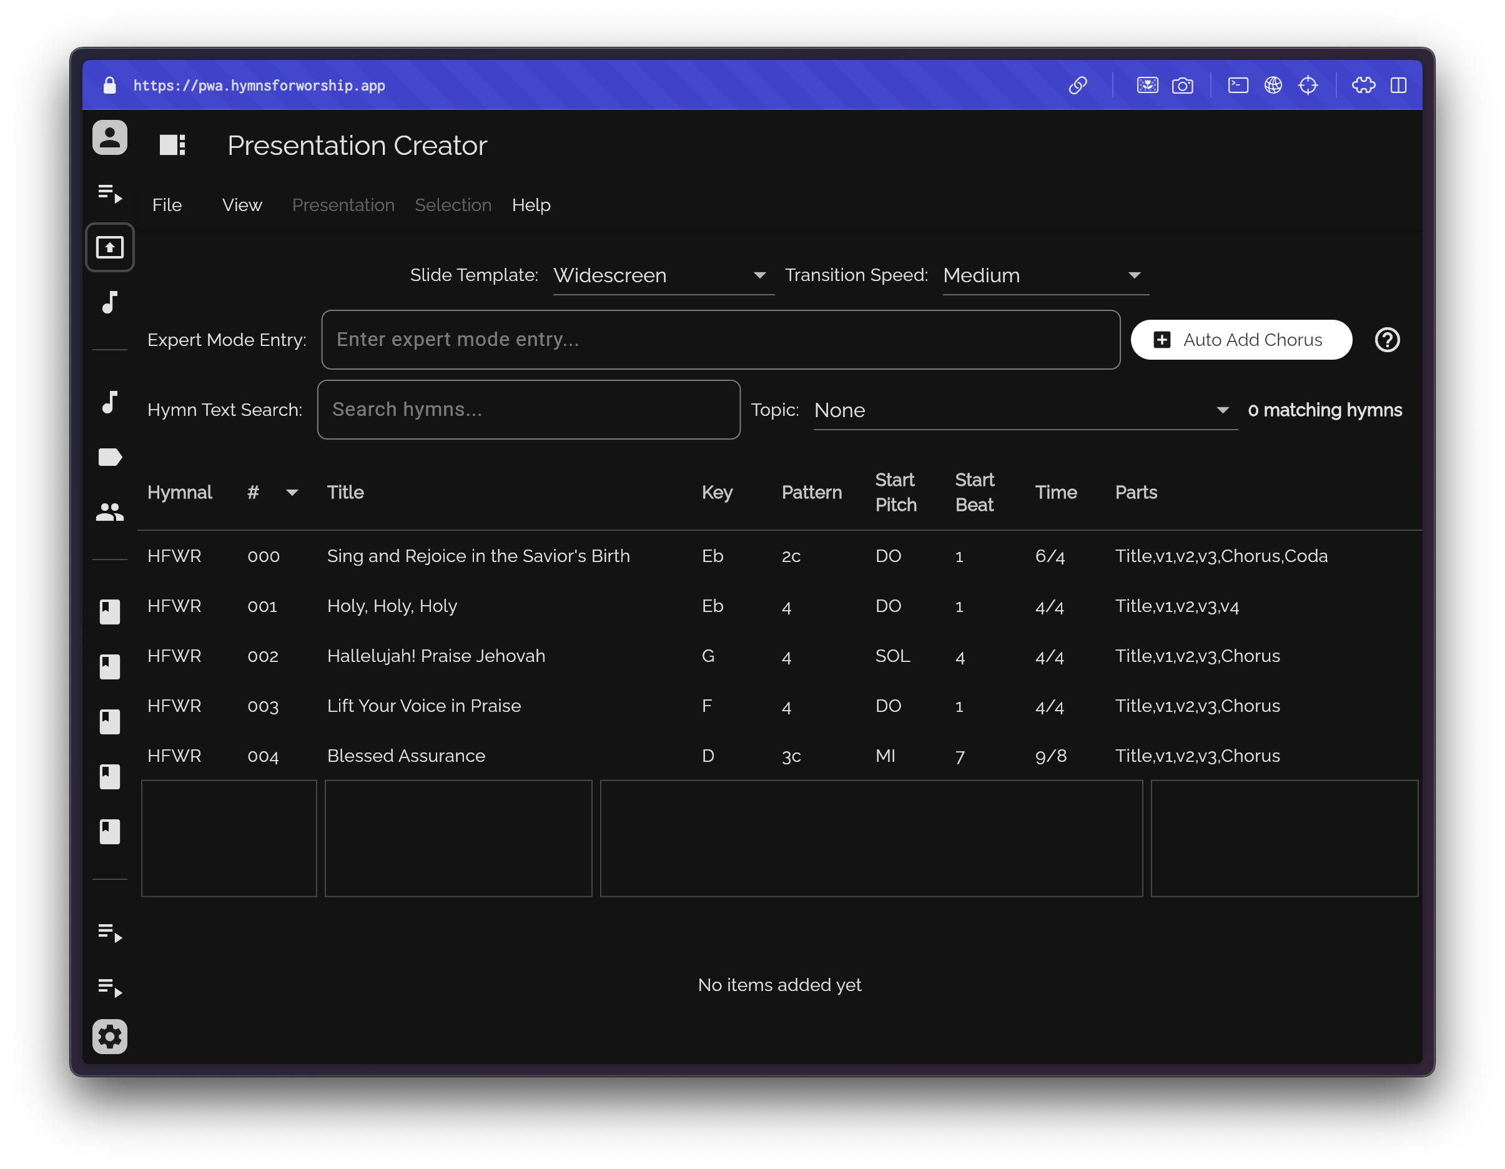The height and width of the screenshot is (1169, 1505).
Task: Open the Transition Speed Medium dropdown
Action: tap(1045, 276)
